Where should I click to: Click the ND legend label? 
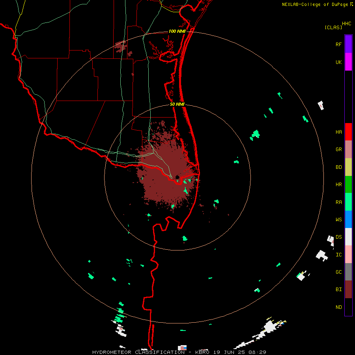[x=338, y=307]
